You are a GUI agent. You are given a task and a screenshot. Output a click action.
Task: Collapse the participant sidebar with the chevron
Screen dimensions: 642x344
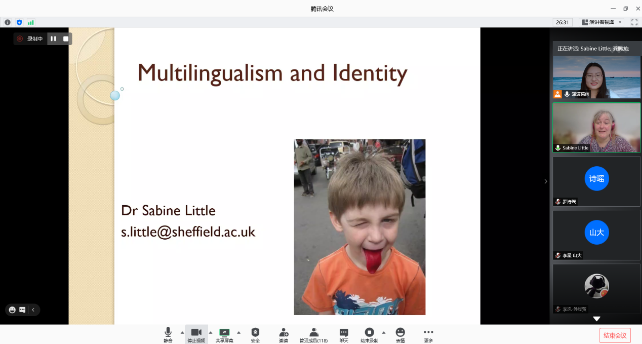point(545,181)
